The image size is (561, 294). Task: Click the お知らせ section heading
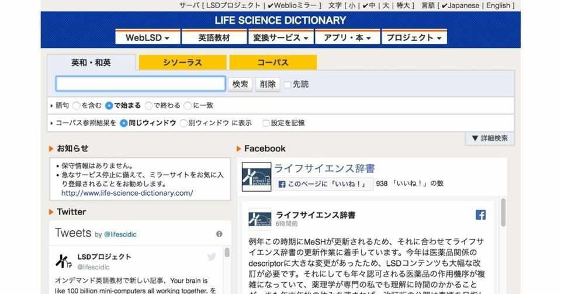point(72,148)
